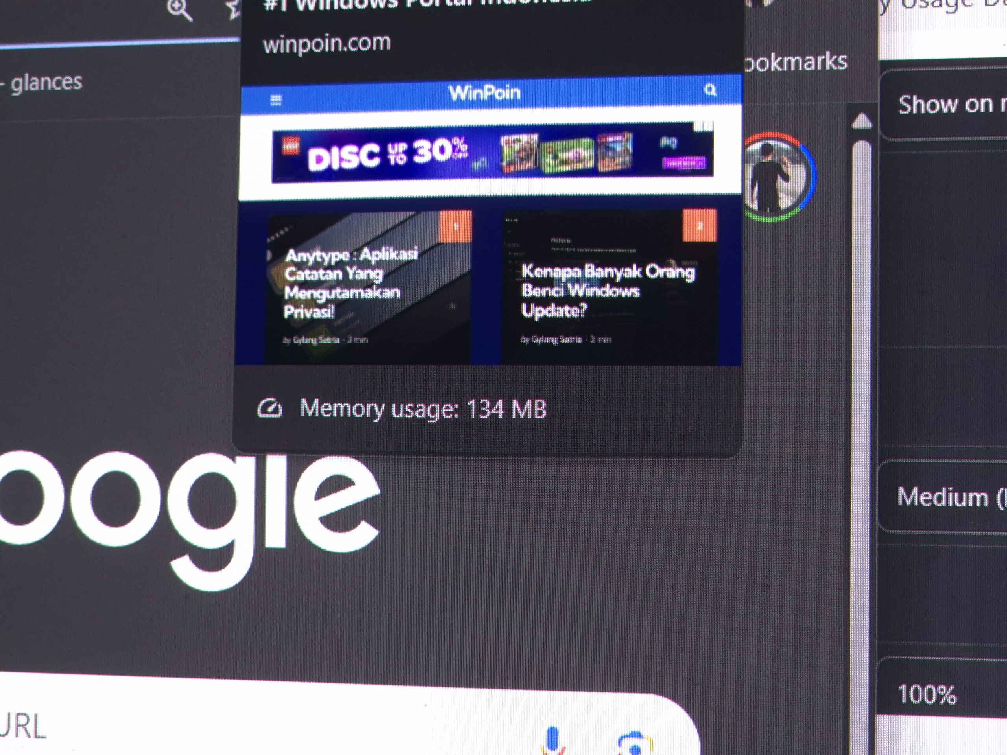This screenshot has width=1007, height=755.
Task: Open the WinPoin hamburger menu icon
Action: (276, 100)
